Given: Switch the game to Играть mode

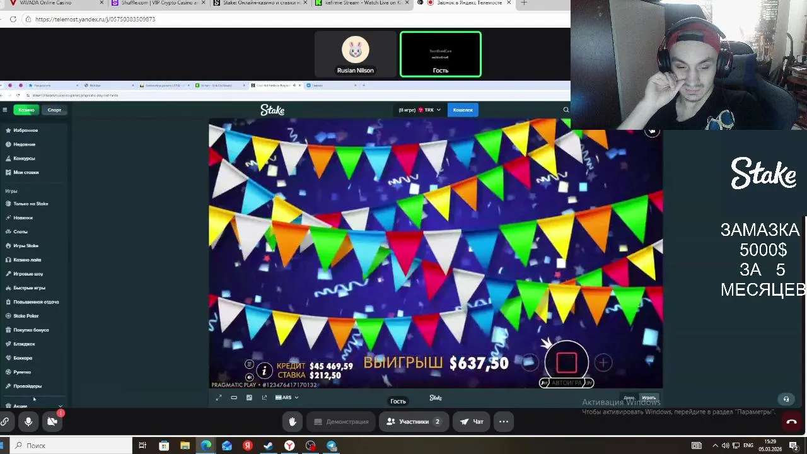Looking at the screenshot, I should tap(649, 398).
